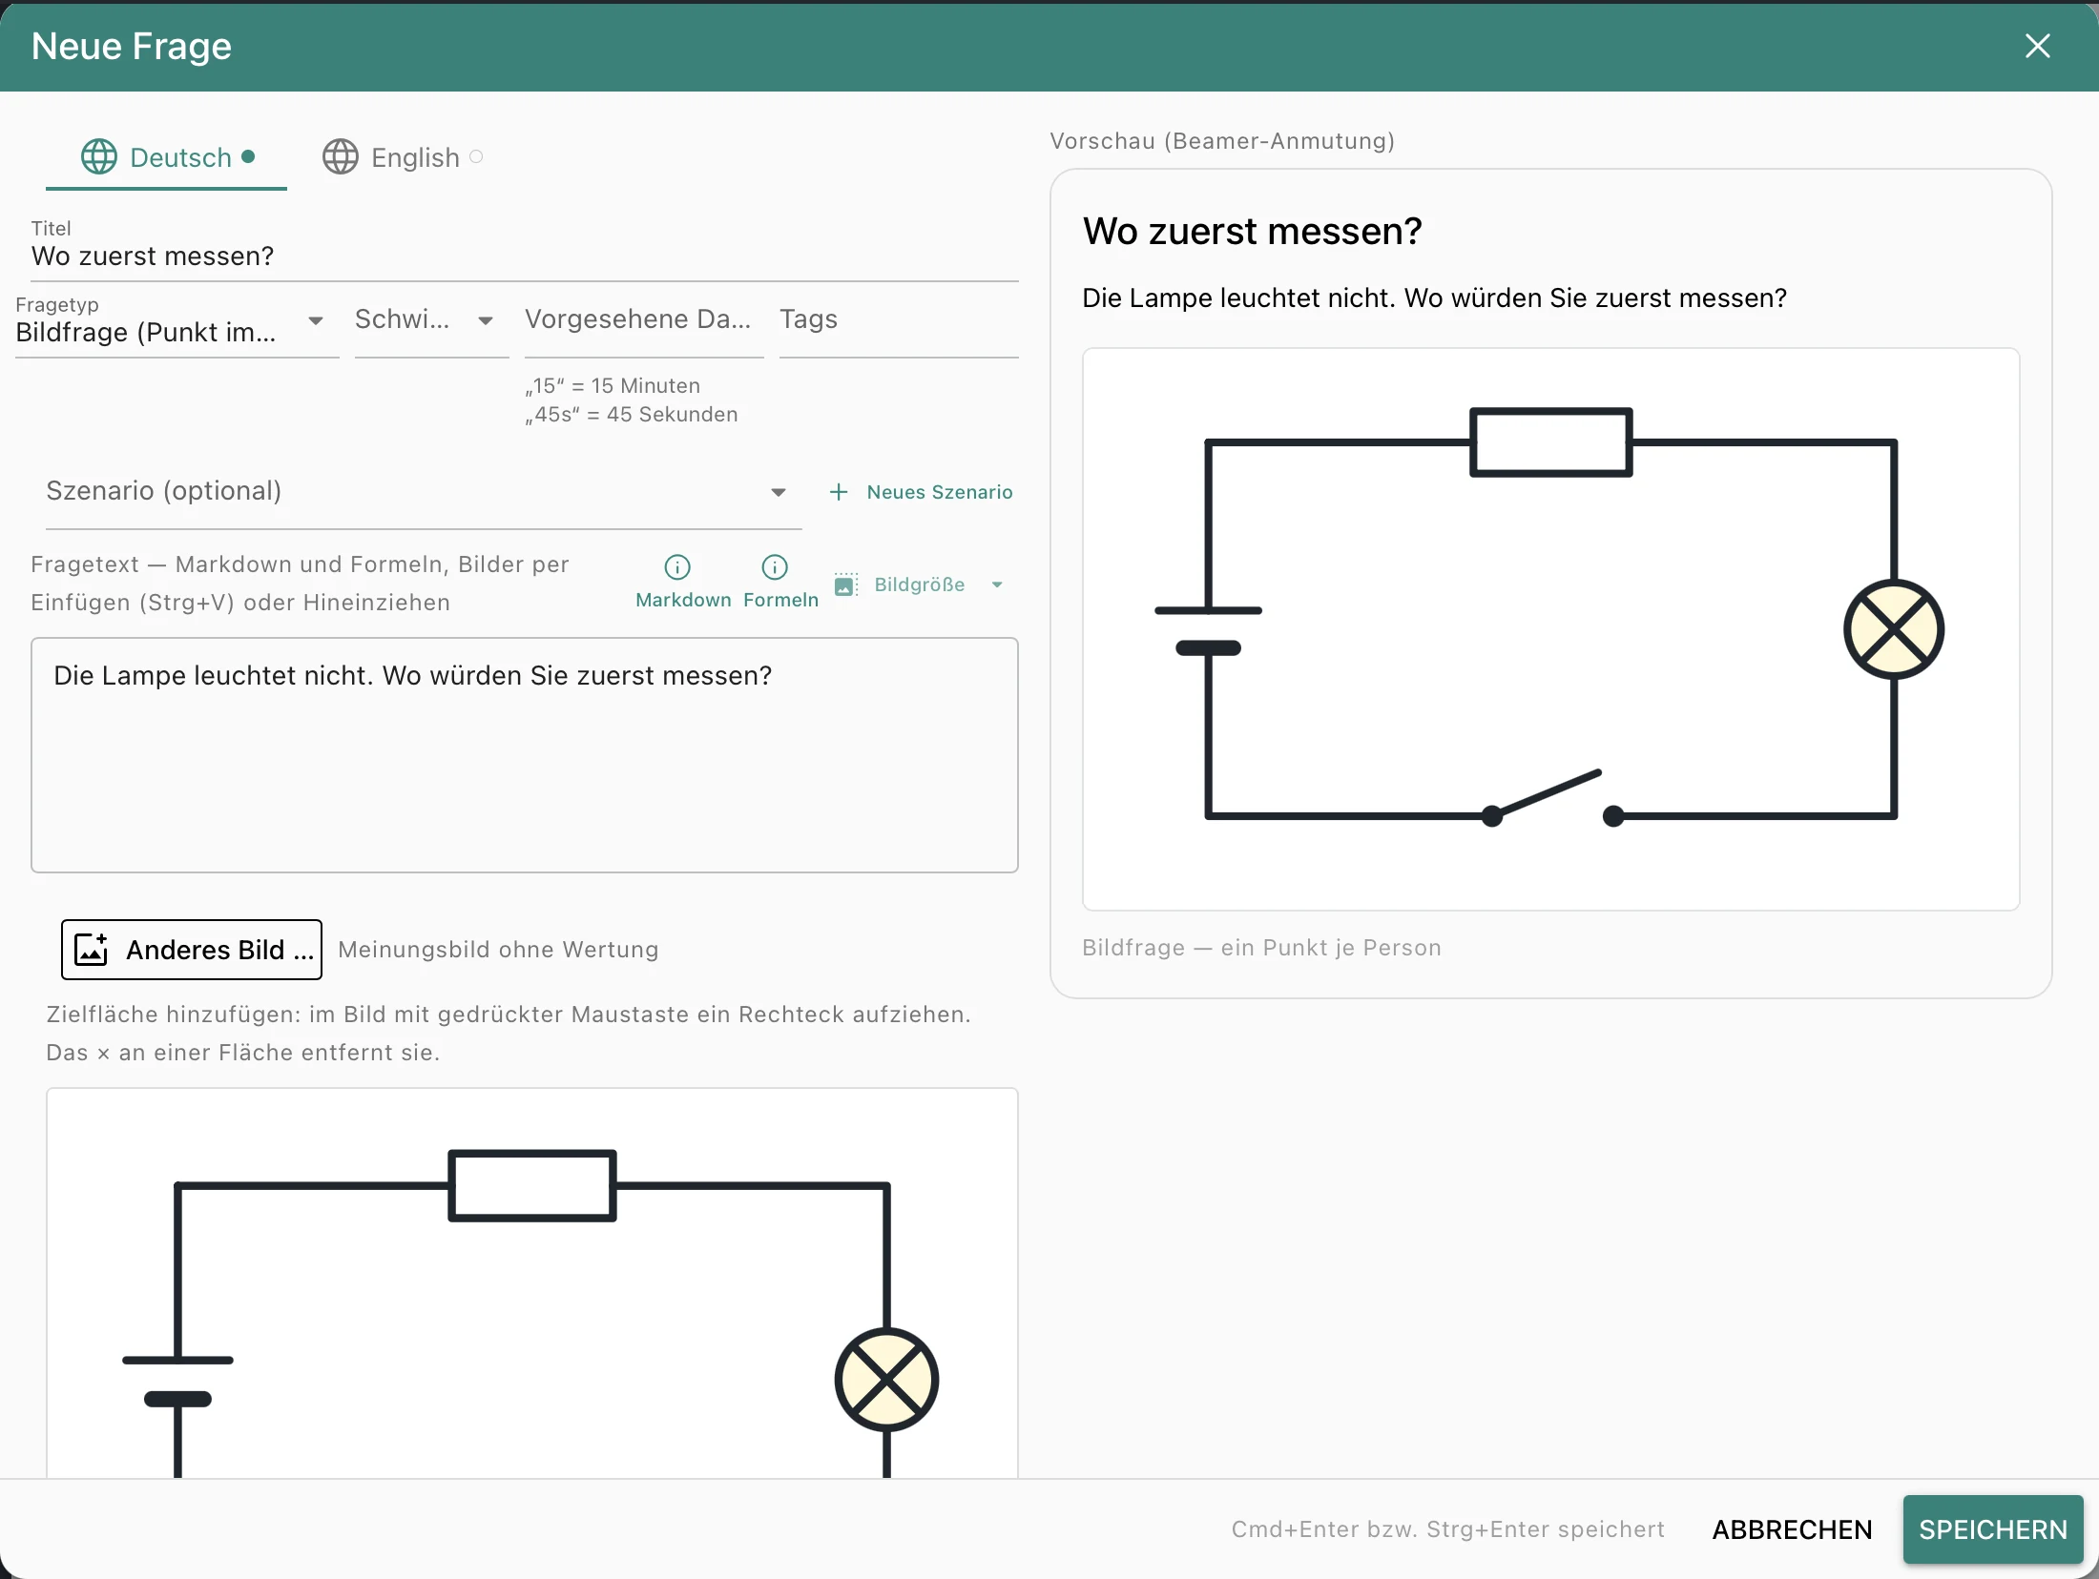
Task: Expand the Bildgröße dropdown arrow
Action: click(997, 584)
